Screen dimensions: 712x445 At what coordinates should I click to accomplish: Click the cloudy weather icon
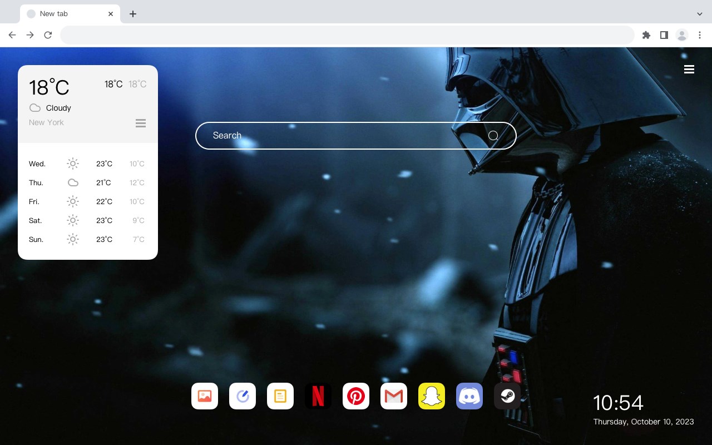click(35, 108)
